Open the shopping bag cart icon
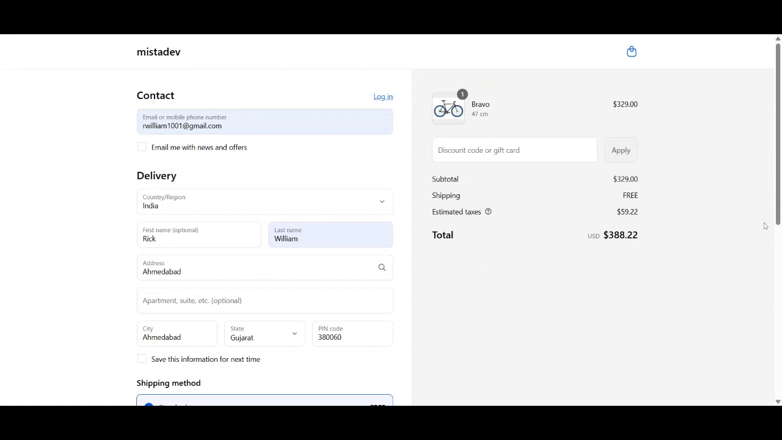Screen dimensions: 782x440 [x=632, y=52]
